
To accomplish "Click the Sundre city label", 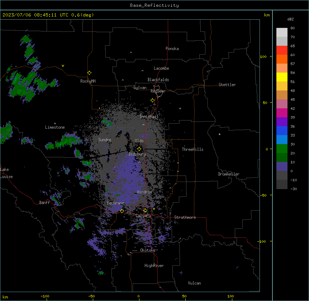I will click(105, 140).
